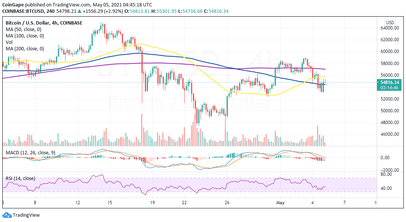Viewport: 406px width, 222px height.
Task: Click the +1556.29 (+2.92%) change value
Action: pos(103,11)
